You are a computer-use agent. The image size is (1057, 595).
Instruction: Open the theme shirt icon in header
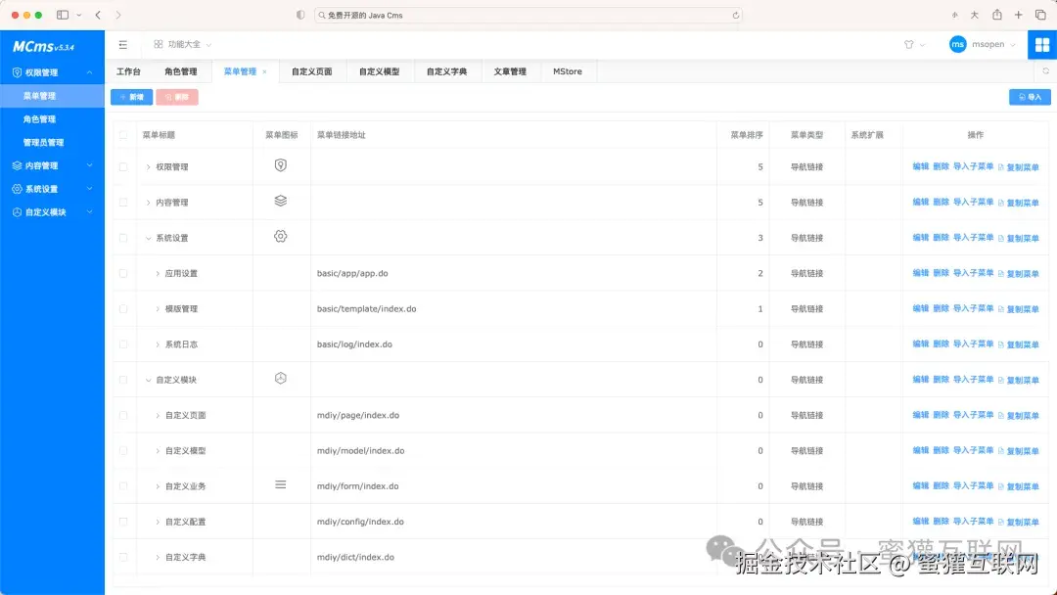908,44
